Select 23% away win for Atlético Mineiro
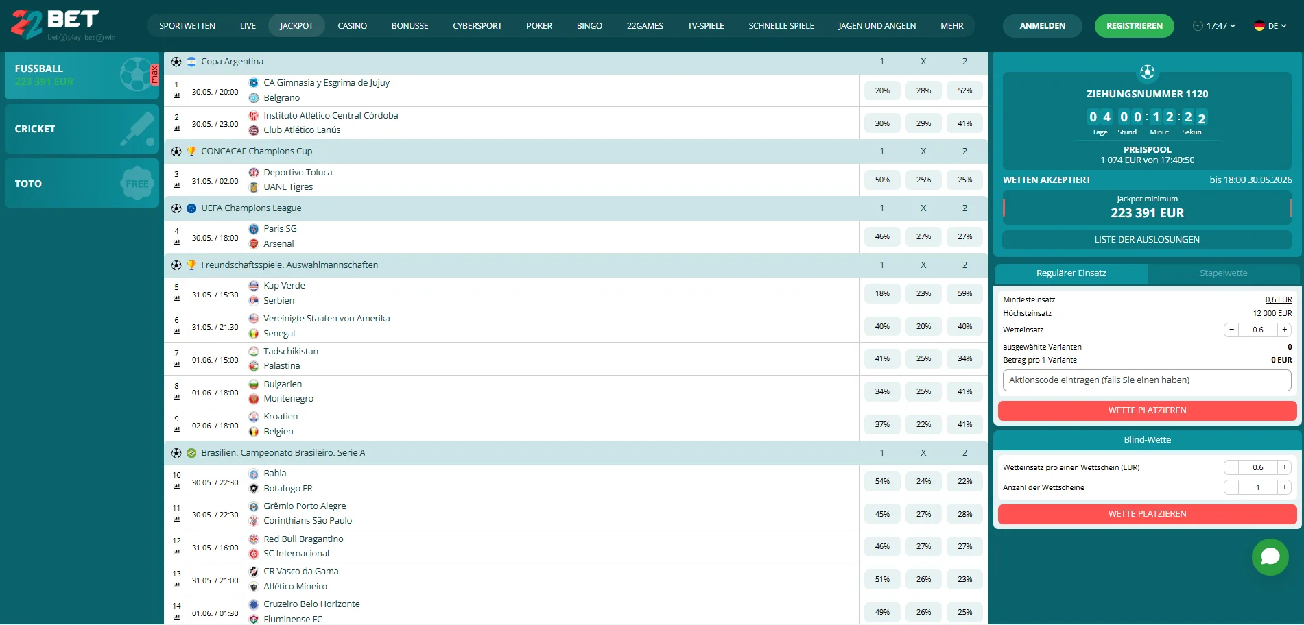Screen dimensions: 1304x625 [964, 580]
